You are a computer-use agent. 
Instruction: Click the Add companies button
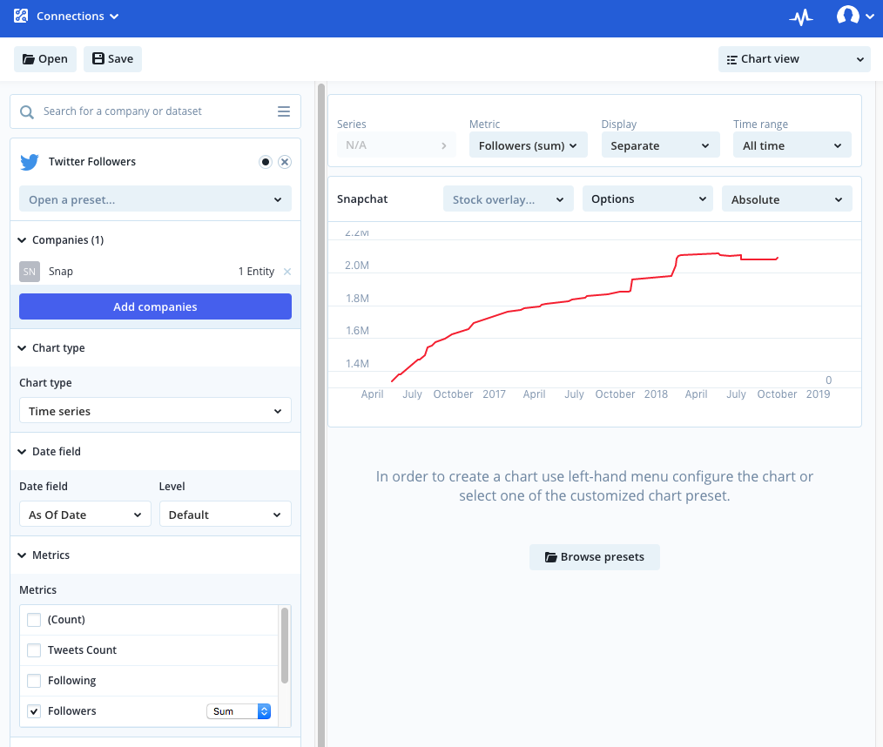pyautogui.click(x=155, y=306)
